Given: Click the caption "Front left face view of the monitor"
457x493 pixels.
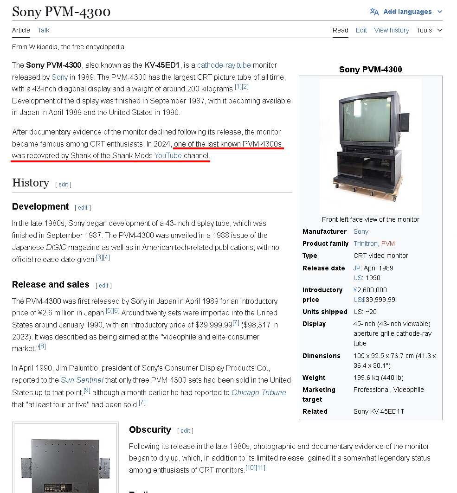Looking at the screenshot, I should 371,219.
